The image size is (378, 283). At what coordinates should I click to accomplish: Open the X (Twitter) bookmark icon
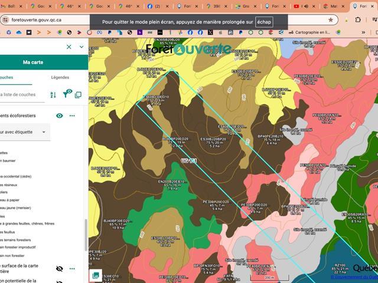click(x=210, y=32)
